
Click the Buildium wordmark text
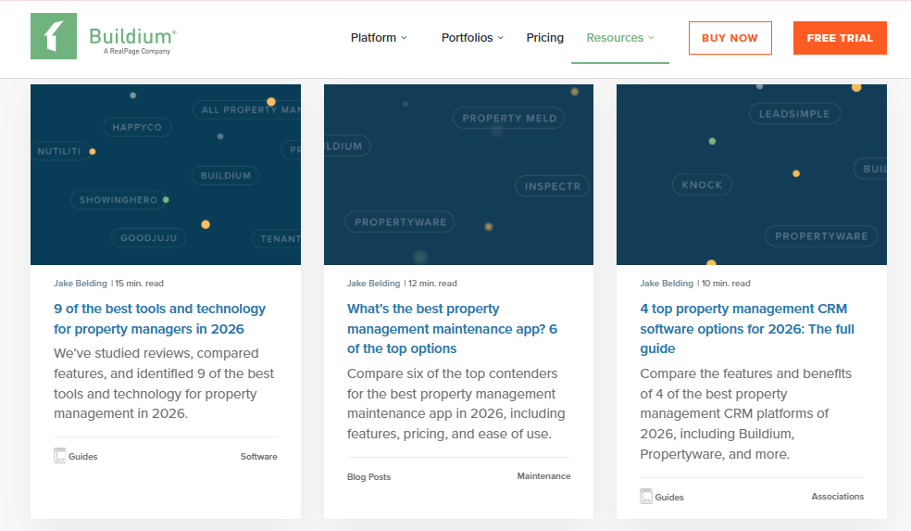pos(132,36)
